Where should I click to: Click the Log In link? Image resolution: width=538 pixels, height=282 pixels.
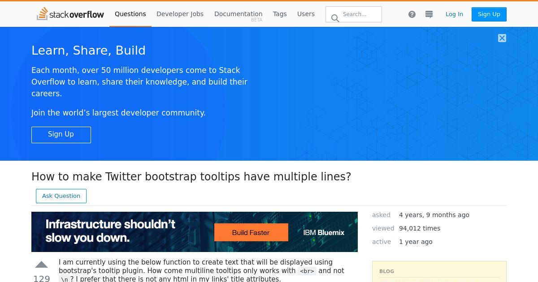pos(454,14)
